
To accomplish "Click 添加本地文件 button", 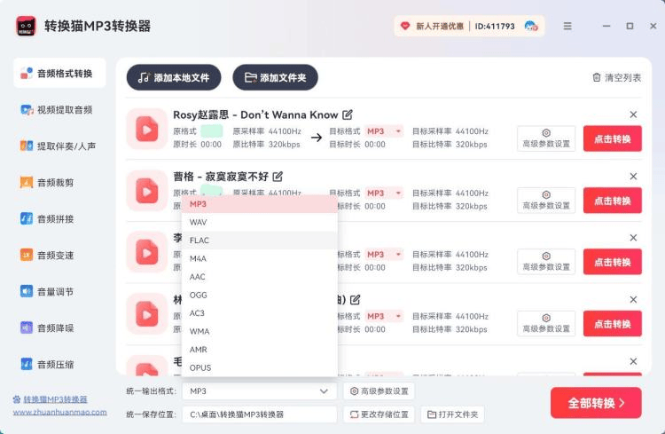I will pos(174,78).
